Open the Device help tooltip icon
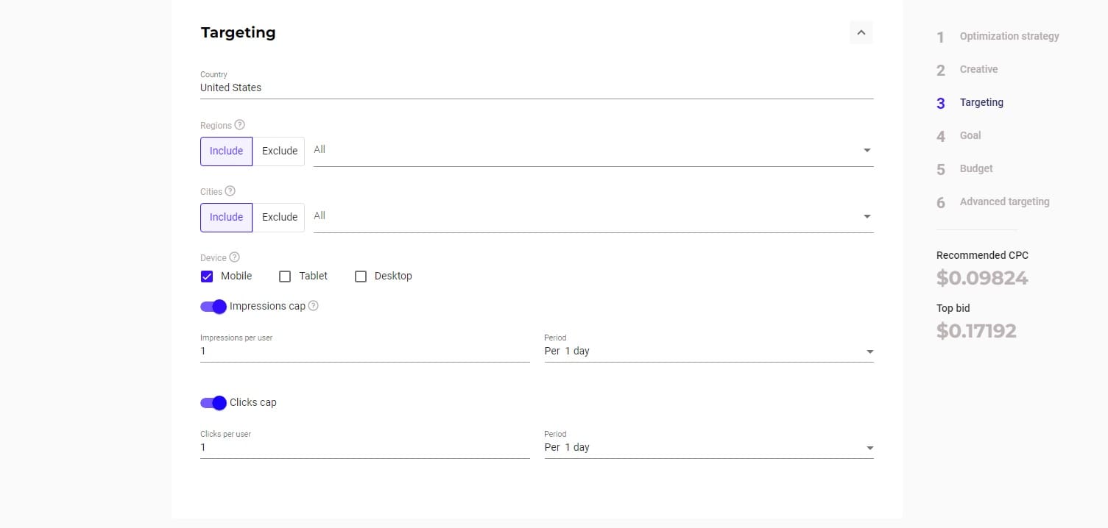The height and width of the screenshot is (528, 1108). (234, 257)
